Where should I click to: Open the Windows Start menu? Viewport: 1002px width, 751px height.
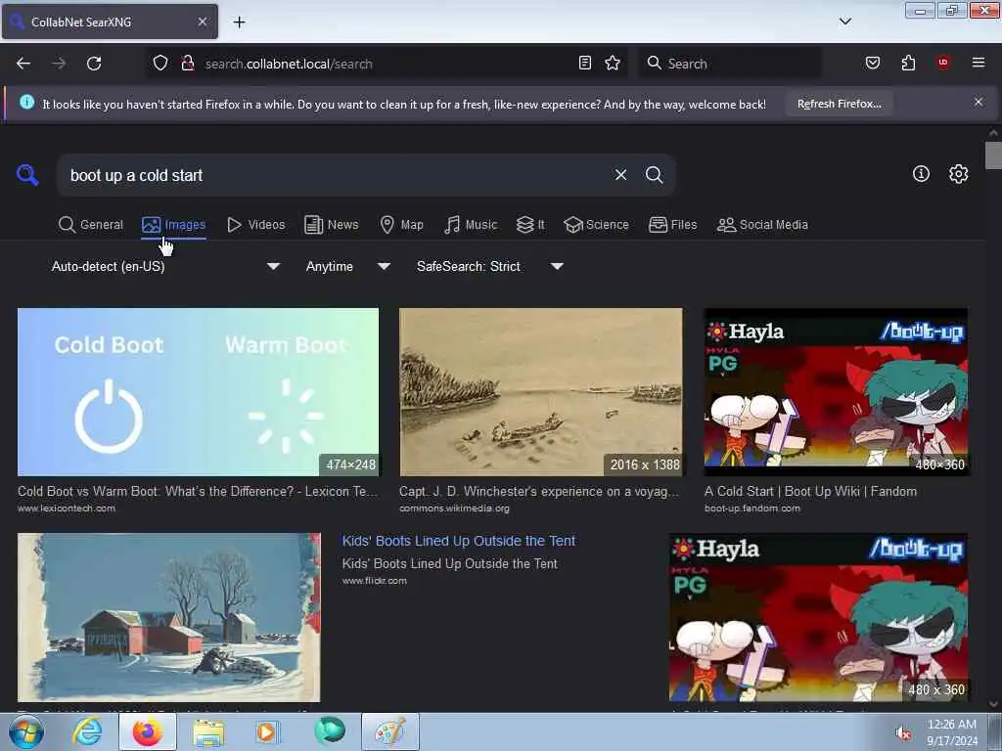(x=25, y=731)
